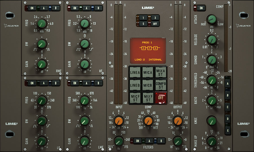Select A on the LMF band
The width and height of the screenshot is (254, 152).
point(86,83)
